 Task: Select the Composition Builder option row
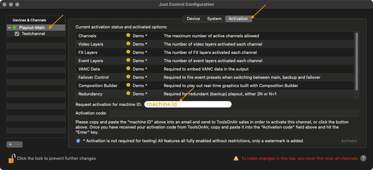[x=215, y=85]
